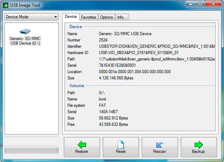Viewport: 224px width, 162px height.
Task: Click Hardware ID value USB\VID_0BDA&PID_0161
Action: pos(139,52)
